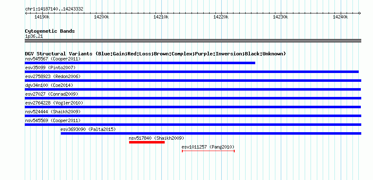Click the thin red esv1011257 loss line
Viewport: 373px width, 180px height.
[208, 151]
